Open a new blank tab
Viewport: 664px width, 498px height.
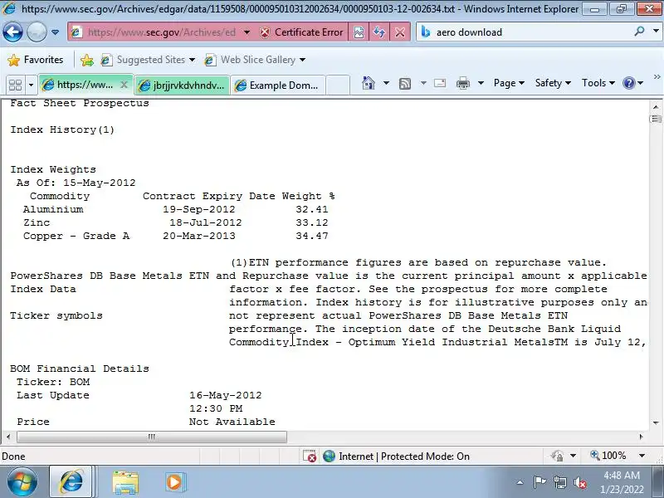[338, 85]
